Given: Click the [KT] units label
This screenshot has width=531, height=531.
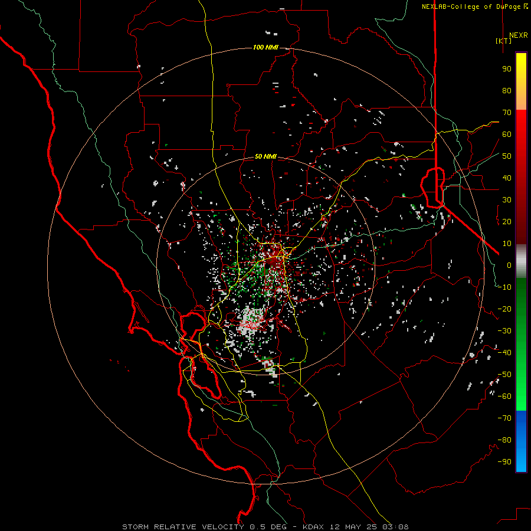Looking at the screenshot, I should (504, 41).
